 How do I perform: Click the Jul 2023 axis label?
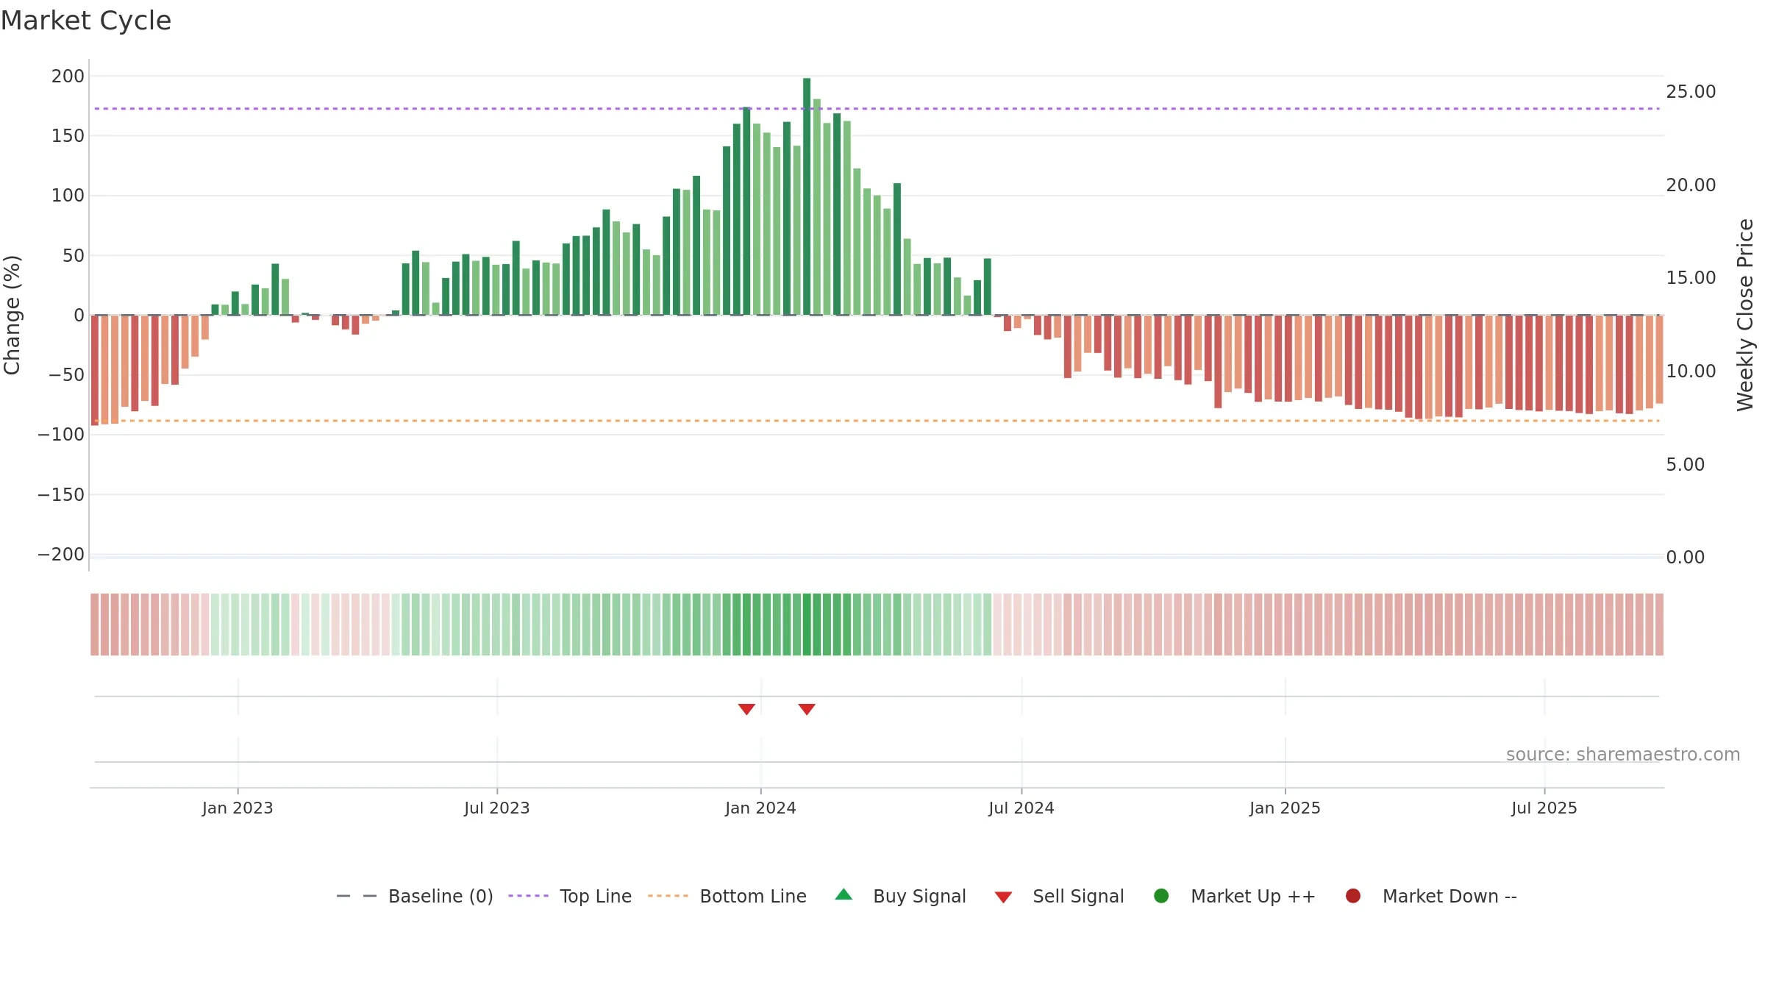(x=497, y=808)
